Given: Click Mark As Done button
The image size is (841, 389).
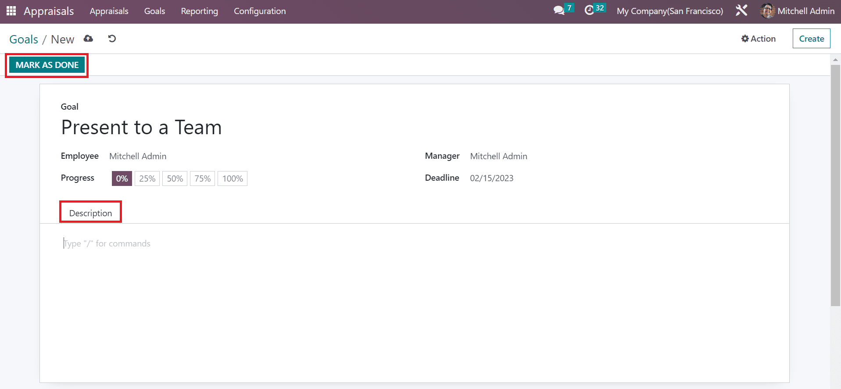Looking at the screenshot, I should pyautogui.click(x=47, y=65).
